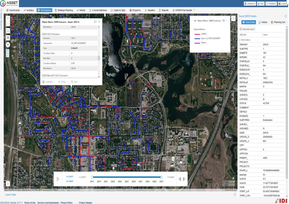
Task: Expand the WATER Plan Builder menu
Action: (184, 10)
